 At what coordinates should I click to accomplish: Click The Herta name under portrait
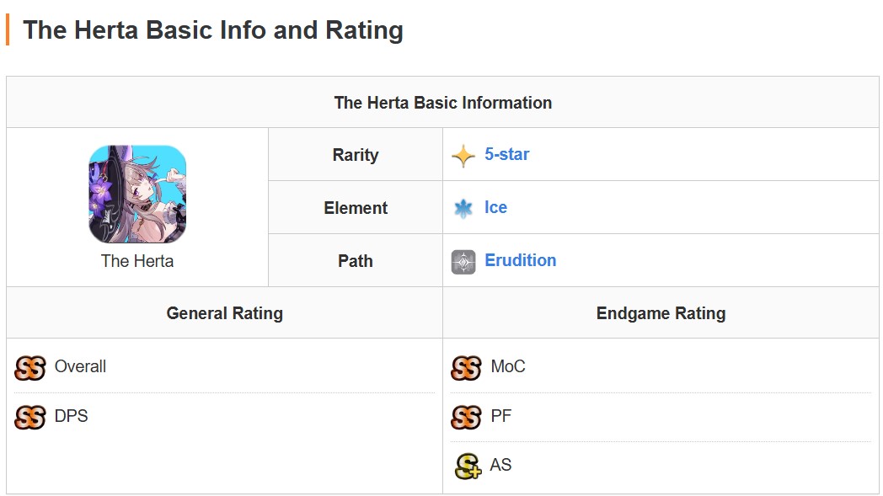[x=137, y=261]
